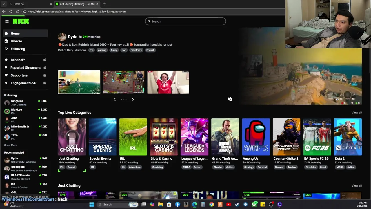Screen dimensions: 371x209
Task: Open MikeSmallsJr channel from Following list
Action: click(26, 128)
